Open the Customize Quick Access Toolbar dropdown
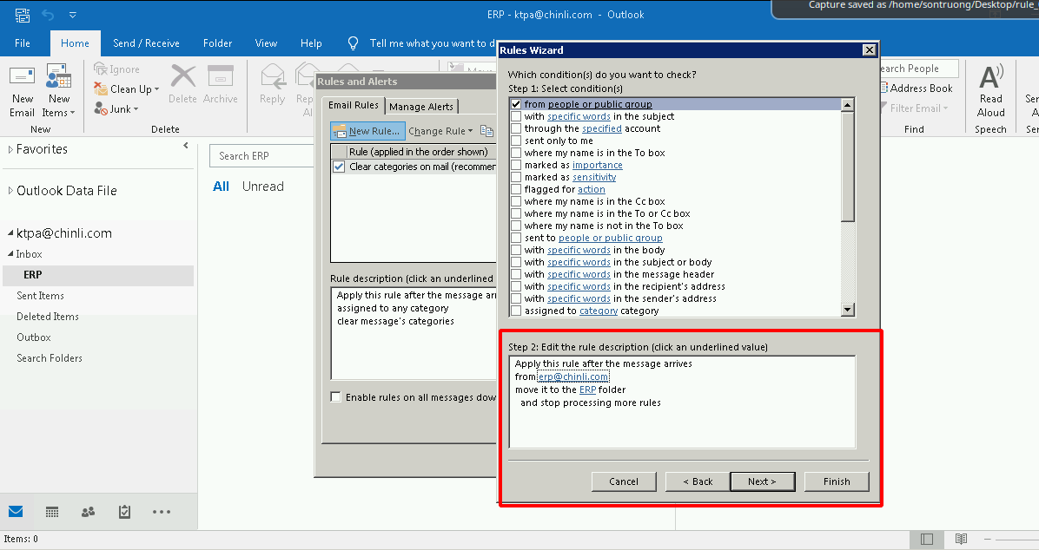 73,15
